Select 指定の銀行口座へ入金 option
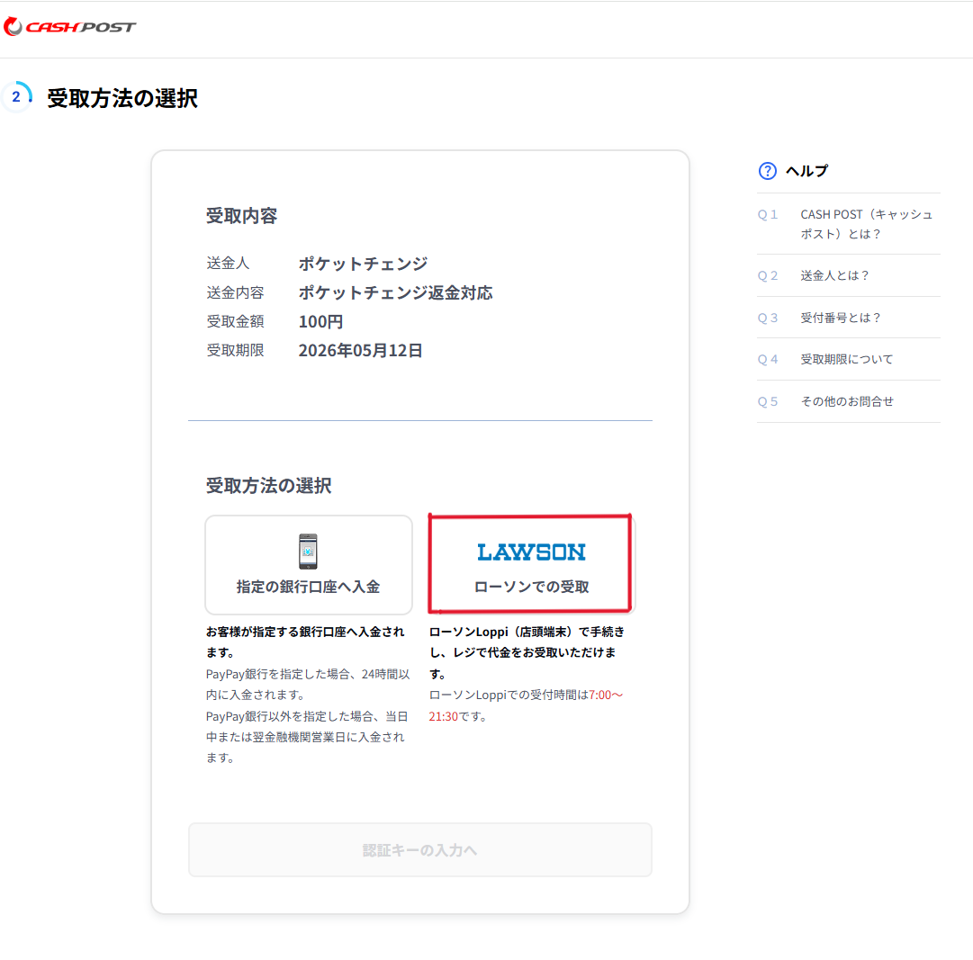This screenshot has height=960, width=973. (x=309, y=565)
